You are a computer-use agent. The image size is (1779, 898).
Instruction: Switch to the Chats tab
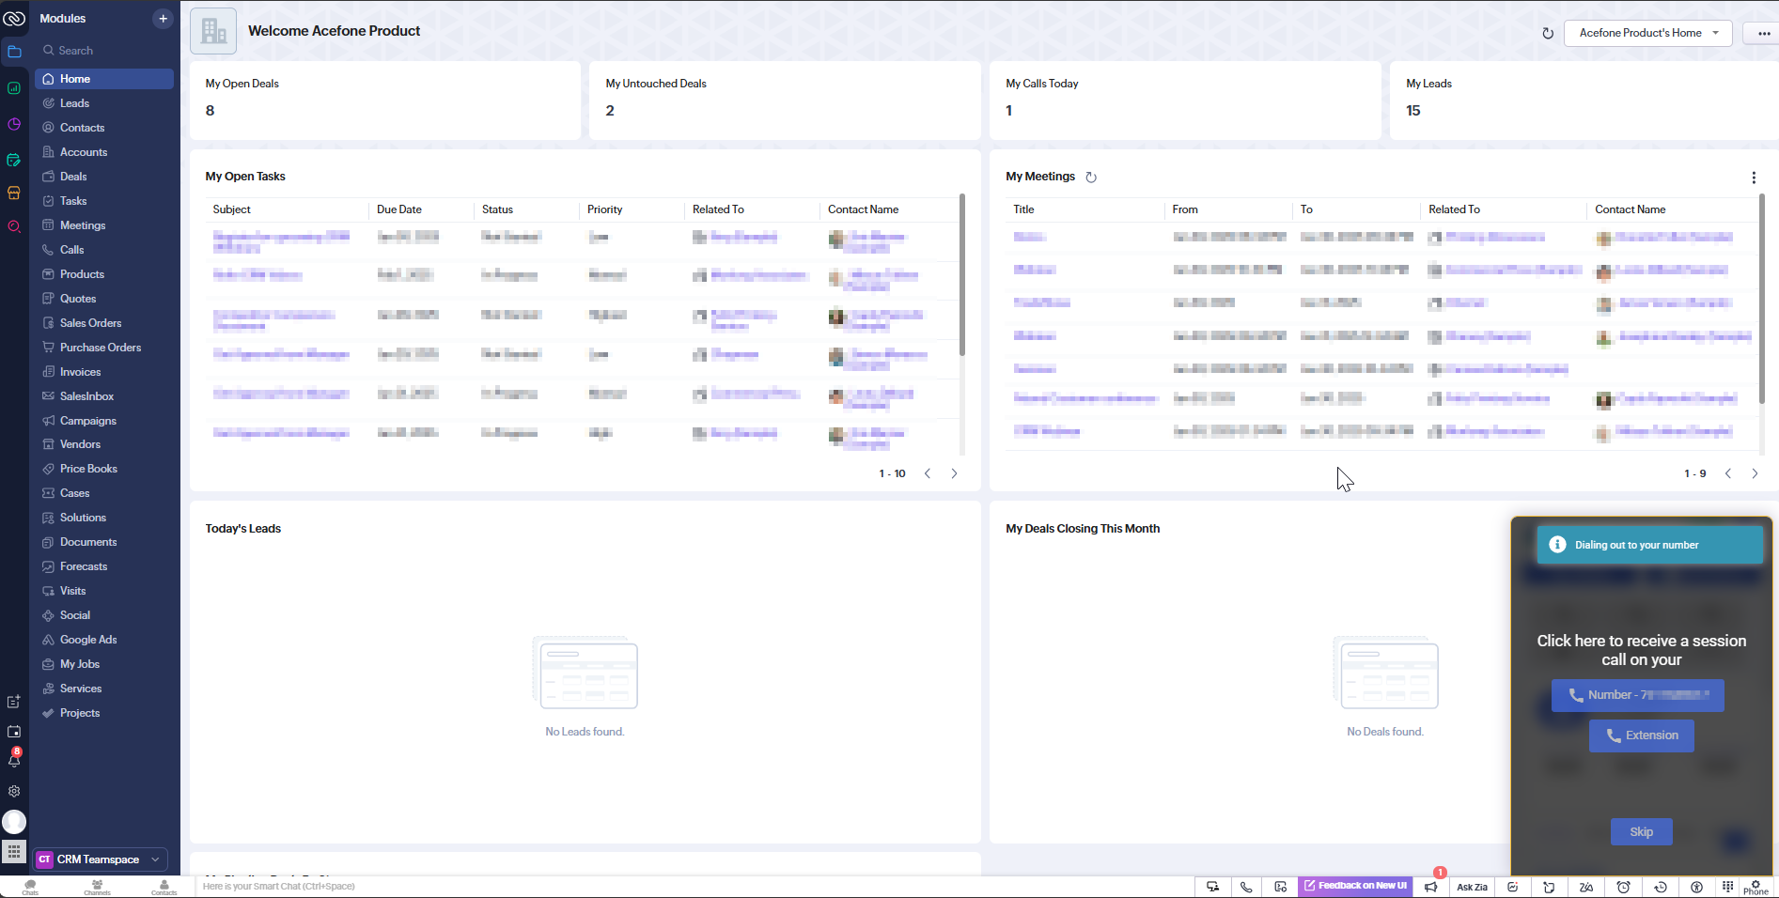coord(30,888)
